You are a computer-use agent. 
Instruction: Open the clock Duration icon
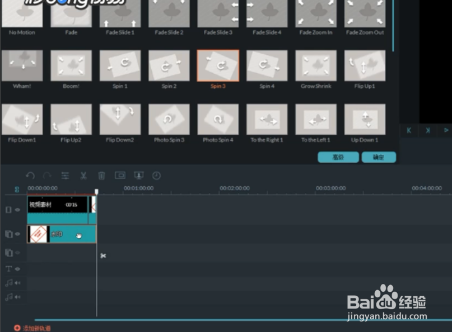156,176
